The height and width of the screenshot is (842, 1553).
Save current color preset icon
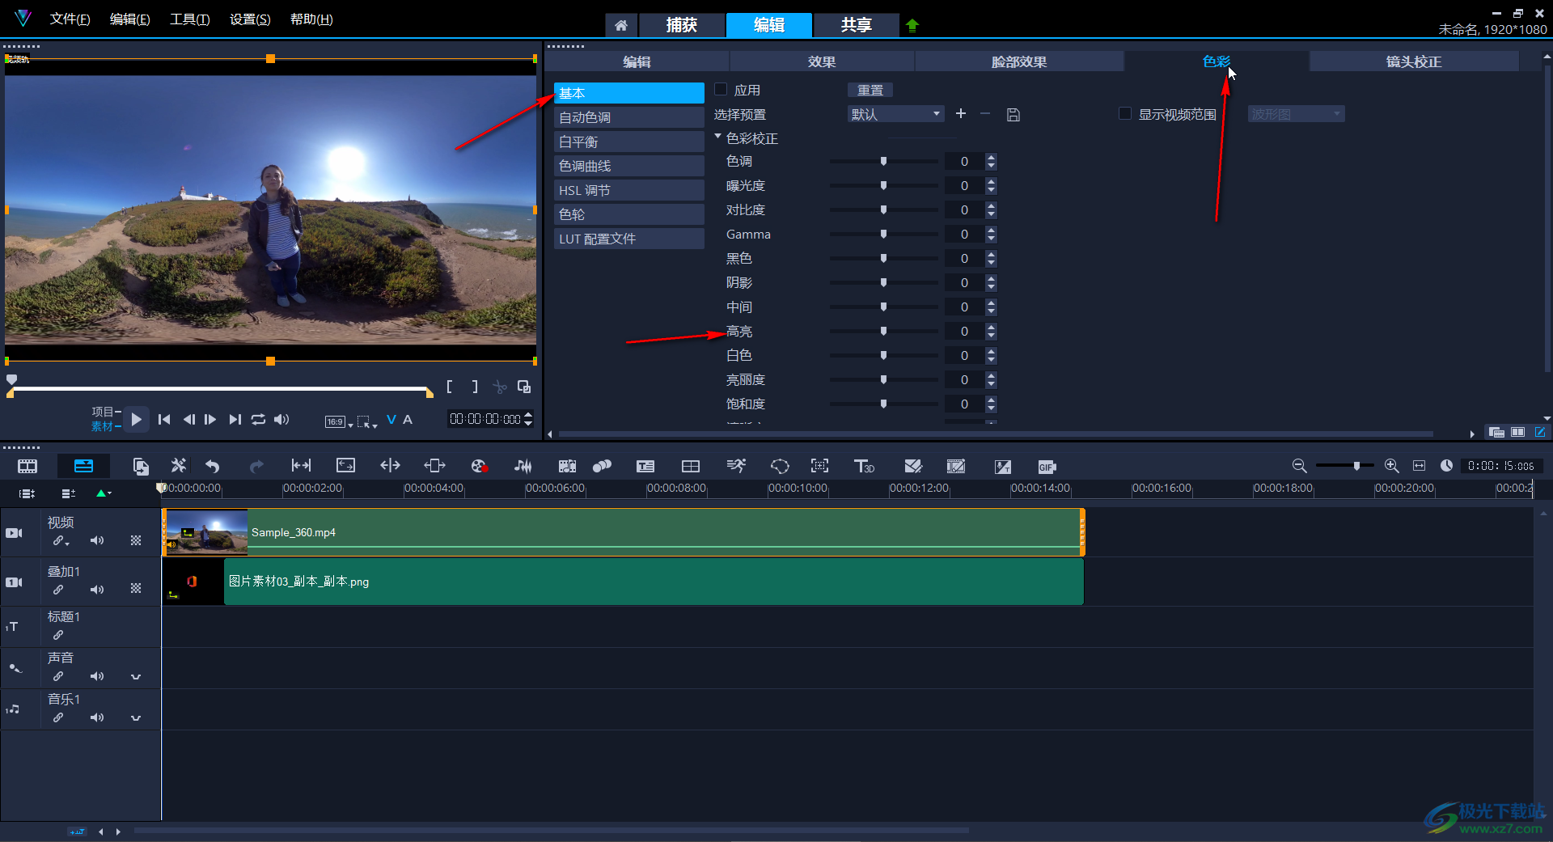(1013, 115)
